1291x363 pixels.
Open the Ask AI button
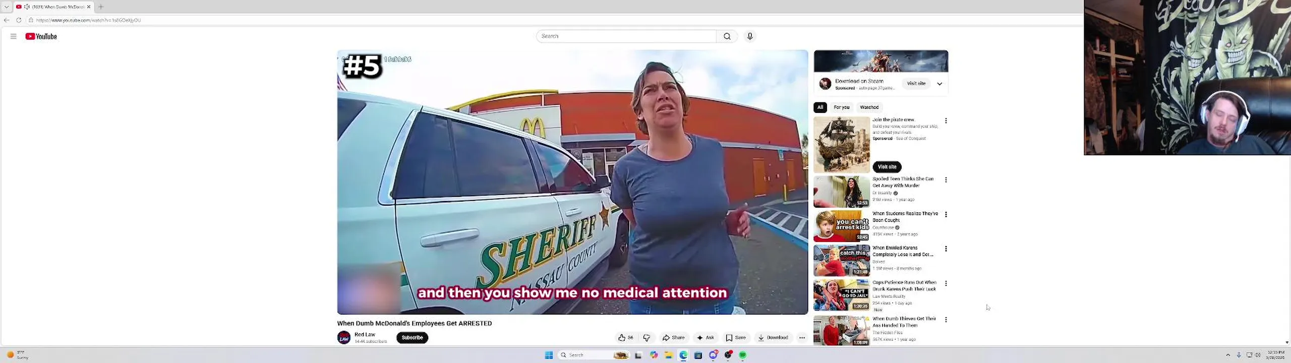point(706,338)
